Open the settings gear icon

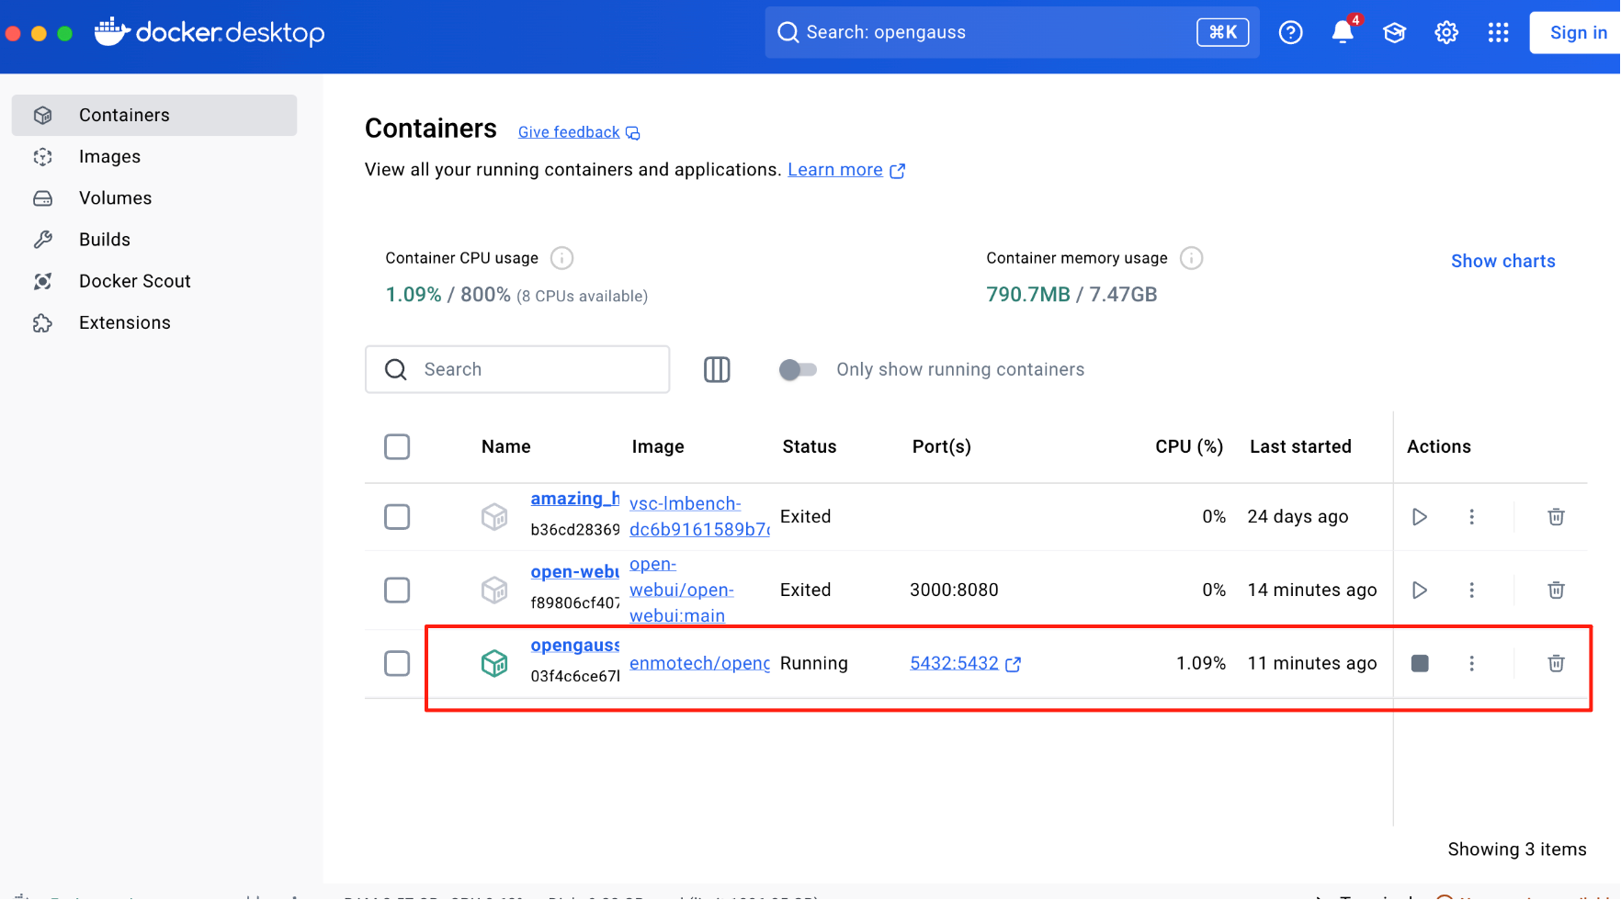tap(1446, 33)
